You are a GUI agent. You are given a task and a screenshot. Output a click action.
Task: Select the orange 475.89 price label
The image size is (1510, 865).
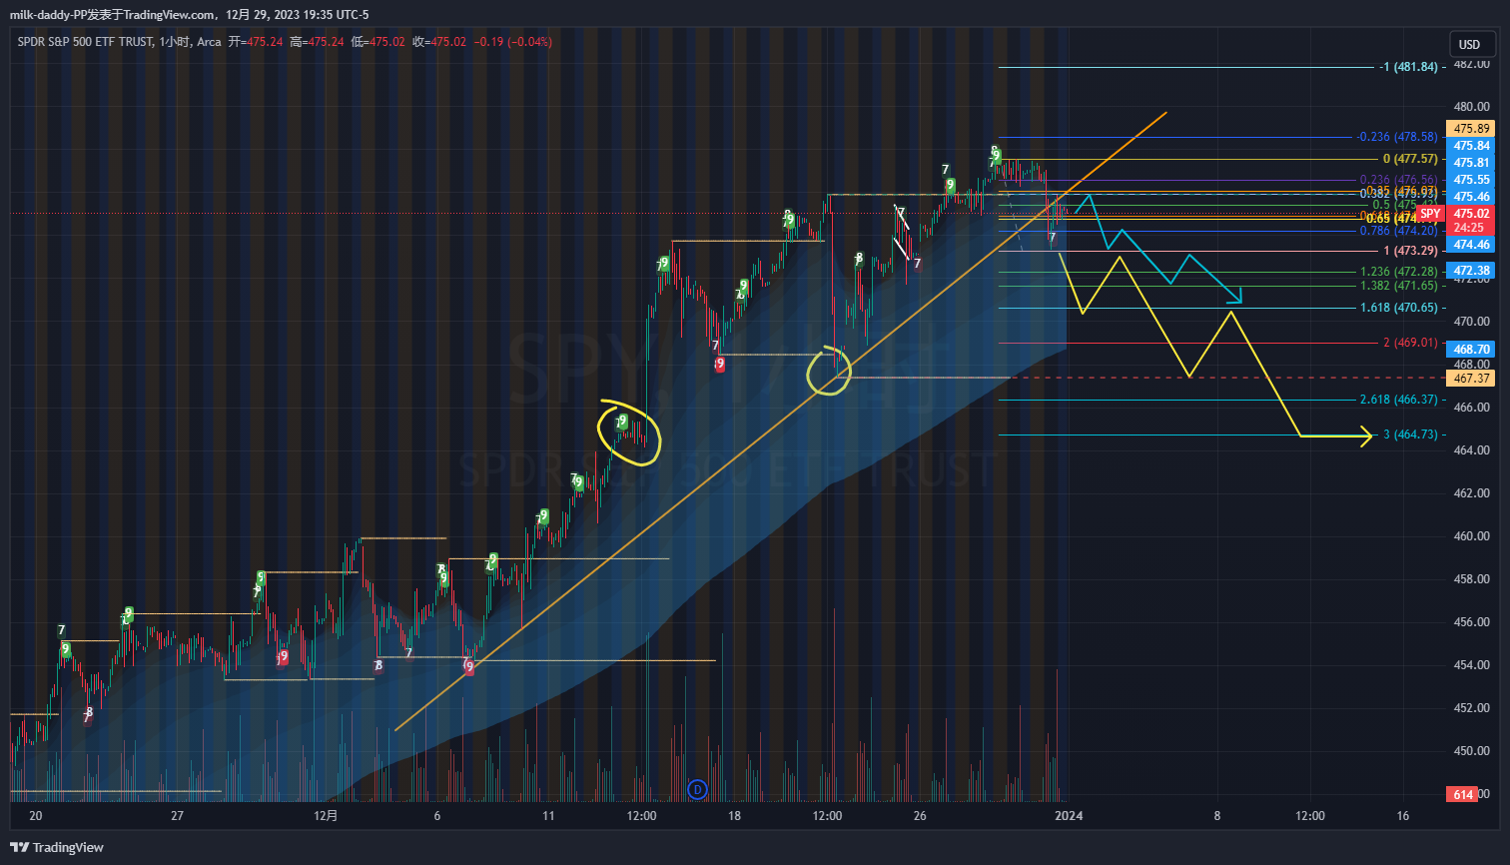1471,129
